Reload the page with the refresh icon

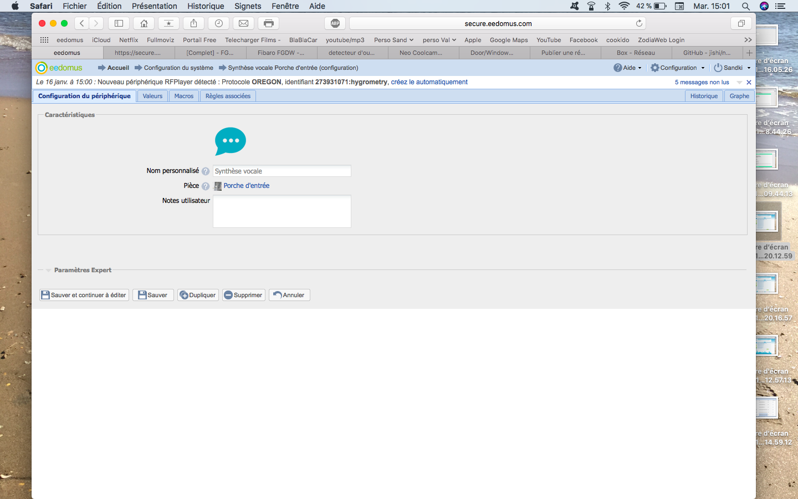tap(639, 23)
